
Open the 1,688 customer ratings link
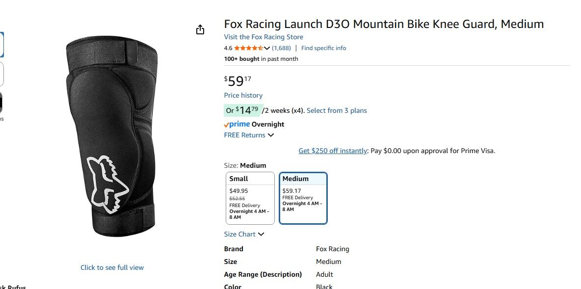point(281,48)
